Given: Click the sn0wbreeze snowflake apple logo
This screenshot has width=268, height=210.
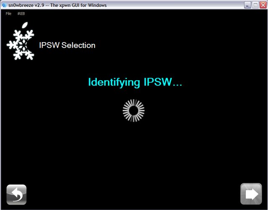Looking at the screenshot, I should point(21,41).
